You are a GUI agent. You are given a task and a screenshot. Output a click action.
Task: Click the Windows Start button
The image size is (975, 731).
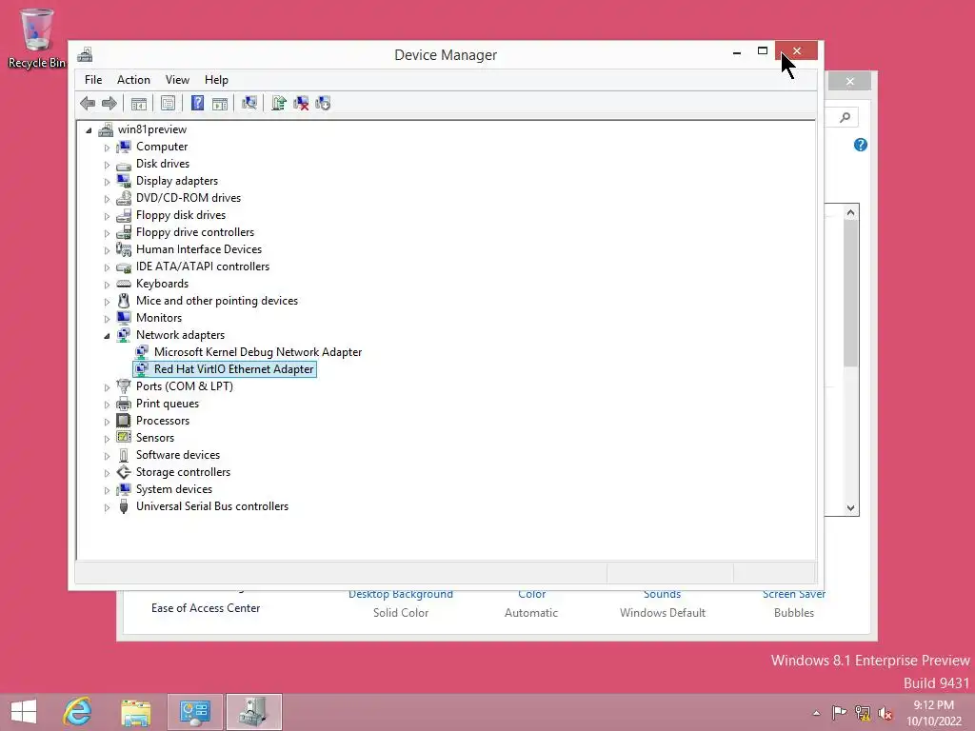point(24,712)
